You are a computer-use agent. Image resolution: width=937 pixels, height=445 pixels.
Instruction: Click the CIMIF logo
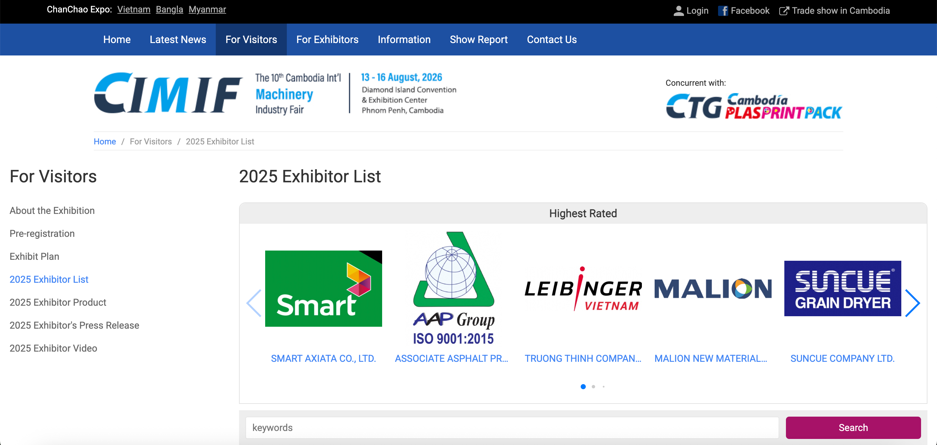[168, 93]
